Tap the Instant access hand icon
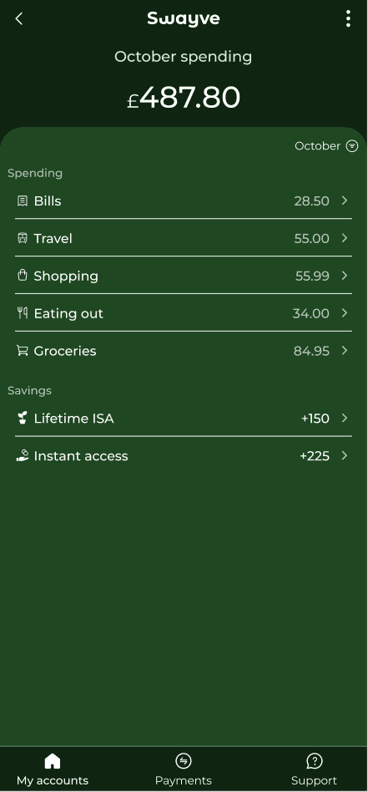The width and height of the screenshot is (368, 792). pyautogui.click(x=23, y=455)
